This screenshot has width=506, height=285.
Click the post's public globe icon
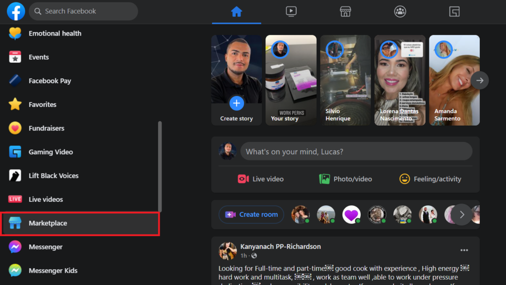pyautogui.click(x=254, y=256)
